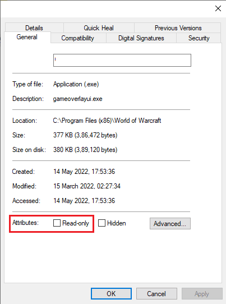Click the Modified date 15 March 2022
Viewport: 226px width, 304px height.
pyautogui.click(x=87, y=186)
